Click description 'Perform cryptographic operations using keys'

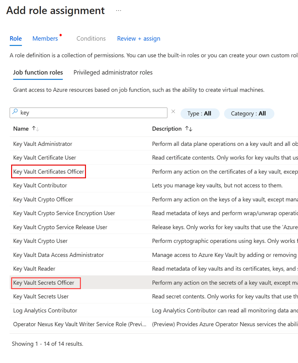[x=225, y=241]
